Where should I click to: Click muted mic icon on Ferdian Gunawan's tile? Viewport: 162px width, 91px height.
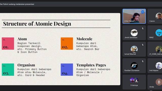[x=143, y=61]
